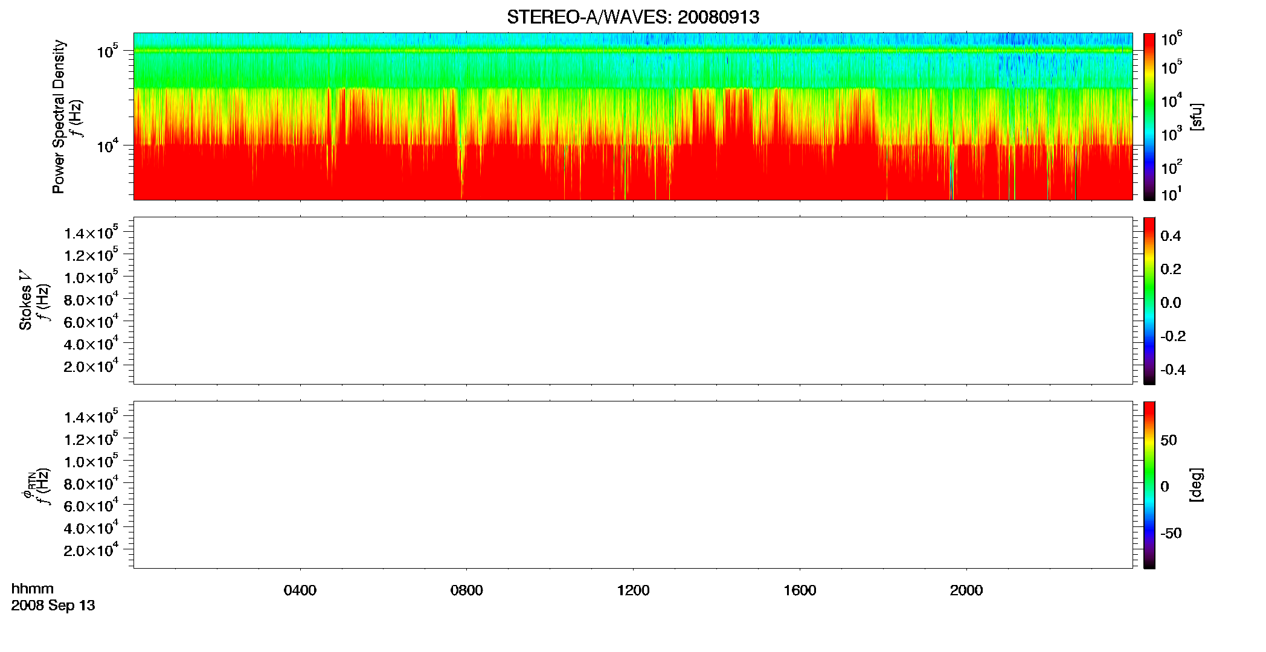The image size is (1266, 652).
Task: Click the 1200 time tick label
Action: [633, 590]
